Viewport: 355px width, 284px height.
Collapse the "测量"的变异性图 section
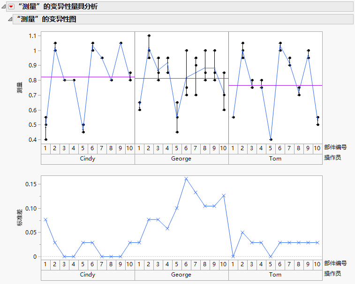point(10,19)
